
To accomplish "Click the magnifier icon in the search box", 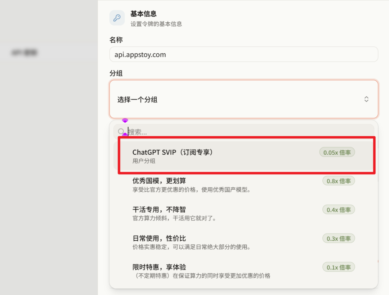I will click(x=121, y=131).
